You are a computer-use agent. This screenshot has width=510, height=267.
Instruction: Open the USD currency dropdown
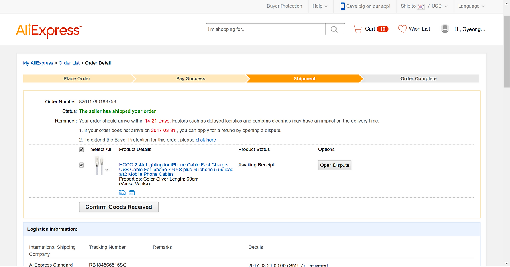click(x=440, y=6)
